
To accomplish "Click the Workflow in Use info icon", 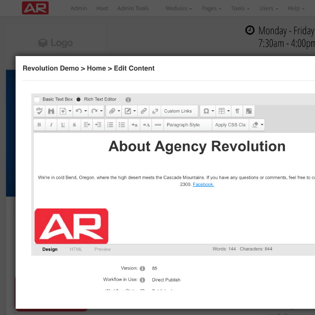I will point(142,280).
